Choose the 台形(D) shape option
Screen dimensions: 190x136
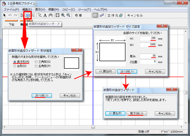15,66
